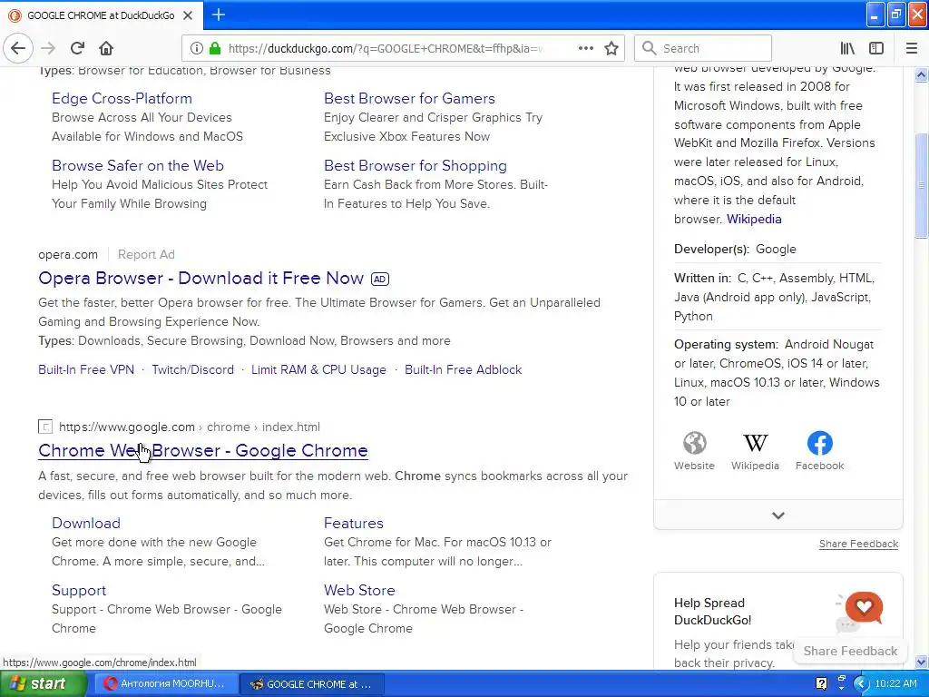Click the AD badge beside Opera title
Screen dimensions: 929x697
coord(380,279)
